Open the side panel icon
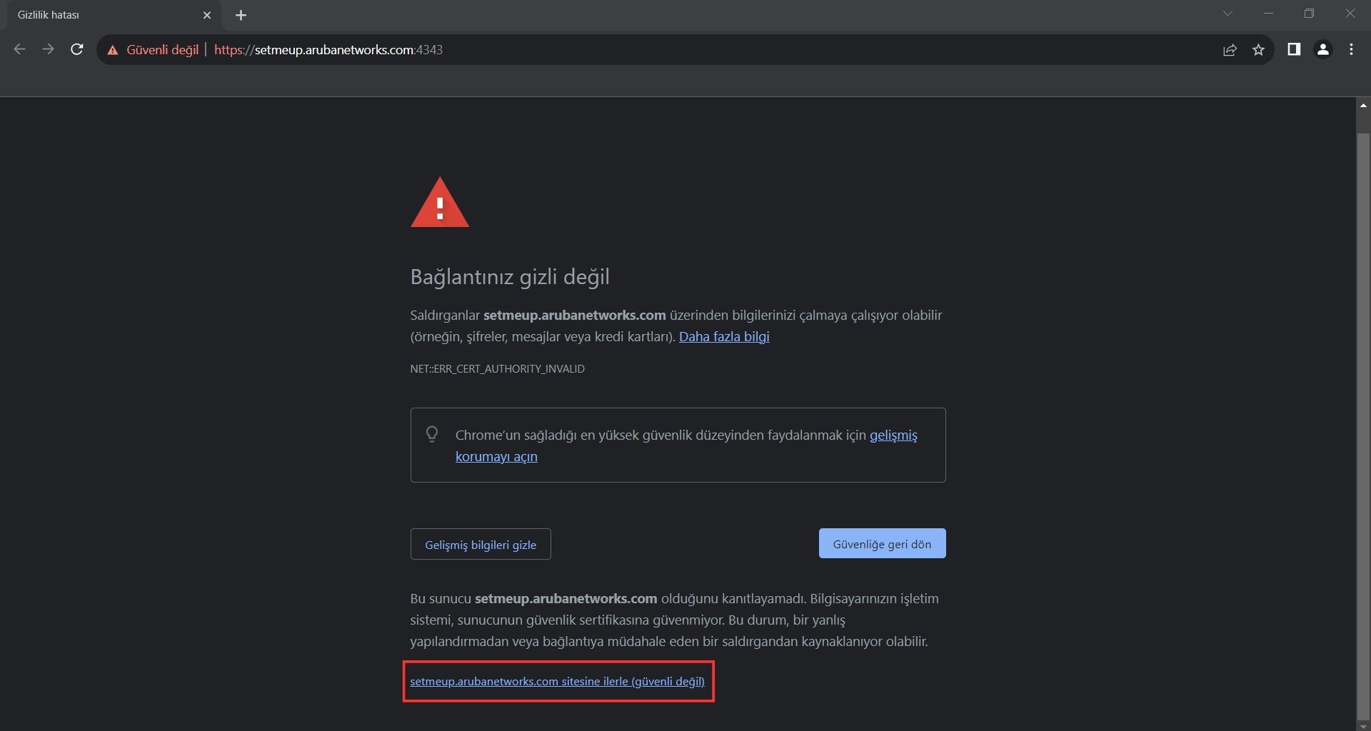Image resolution: width=1371 pixels, height=731 pixels. coord(1294,49)
